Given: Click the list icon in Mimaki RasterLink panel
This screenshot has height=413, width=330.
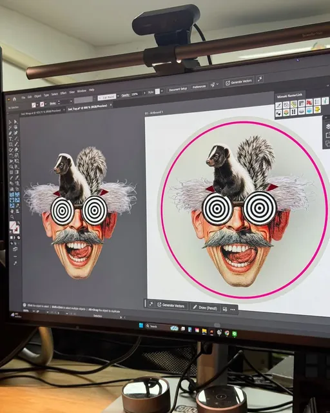Looking at the screenshot, I should pos(317,101).
